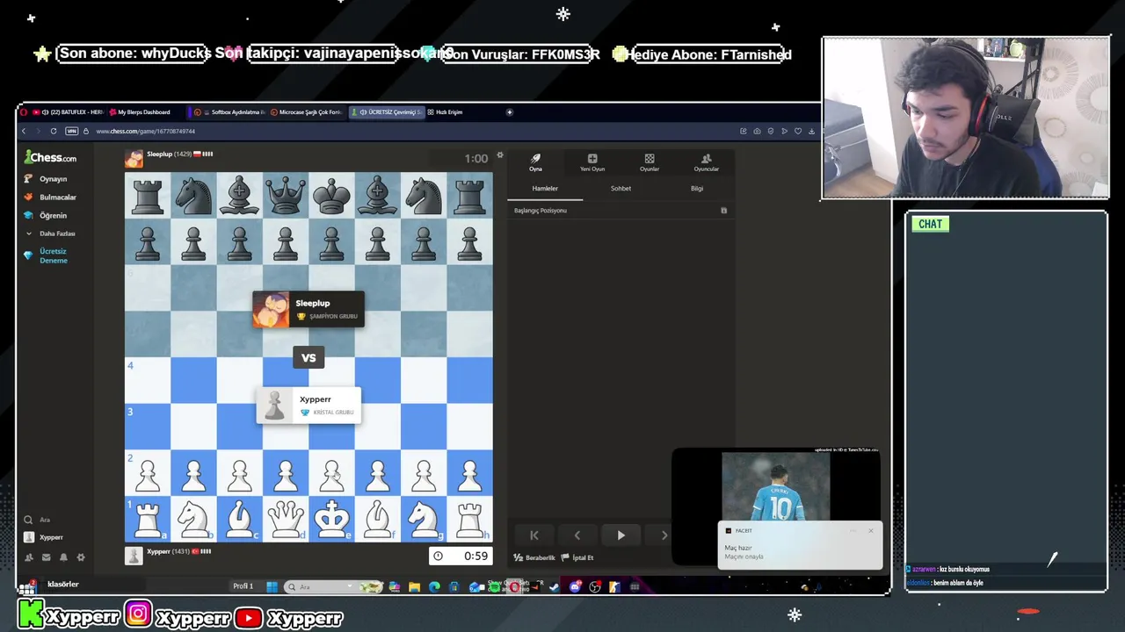Click the Chess.com logo
This screenshot has height=632, width=1125.
(x=50, y=157)
